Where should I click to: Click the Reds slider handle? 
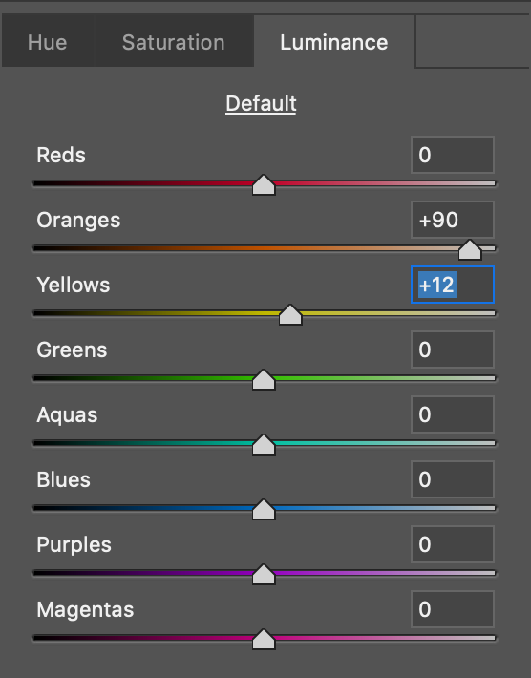coord(264,185)
